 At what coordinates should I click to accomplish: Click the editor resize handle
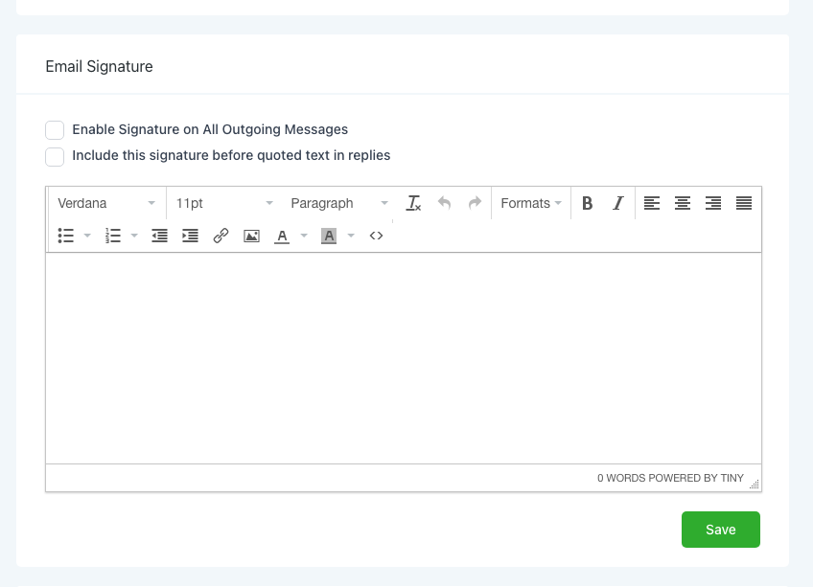coord(755,485)
